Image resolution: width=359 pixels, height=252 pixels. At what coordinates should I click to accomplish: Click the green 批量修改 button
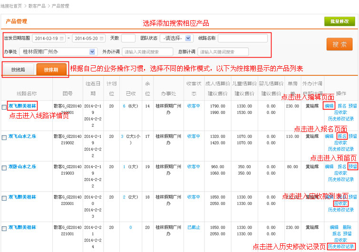point(340,22)
